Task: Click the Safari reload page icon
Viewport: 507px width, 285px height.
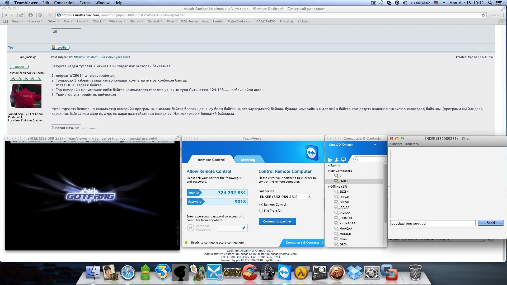Action: [x=483, y=15]
